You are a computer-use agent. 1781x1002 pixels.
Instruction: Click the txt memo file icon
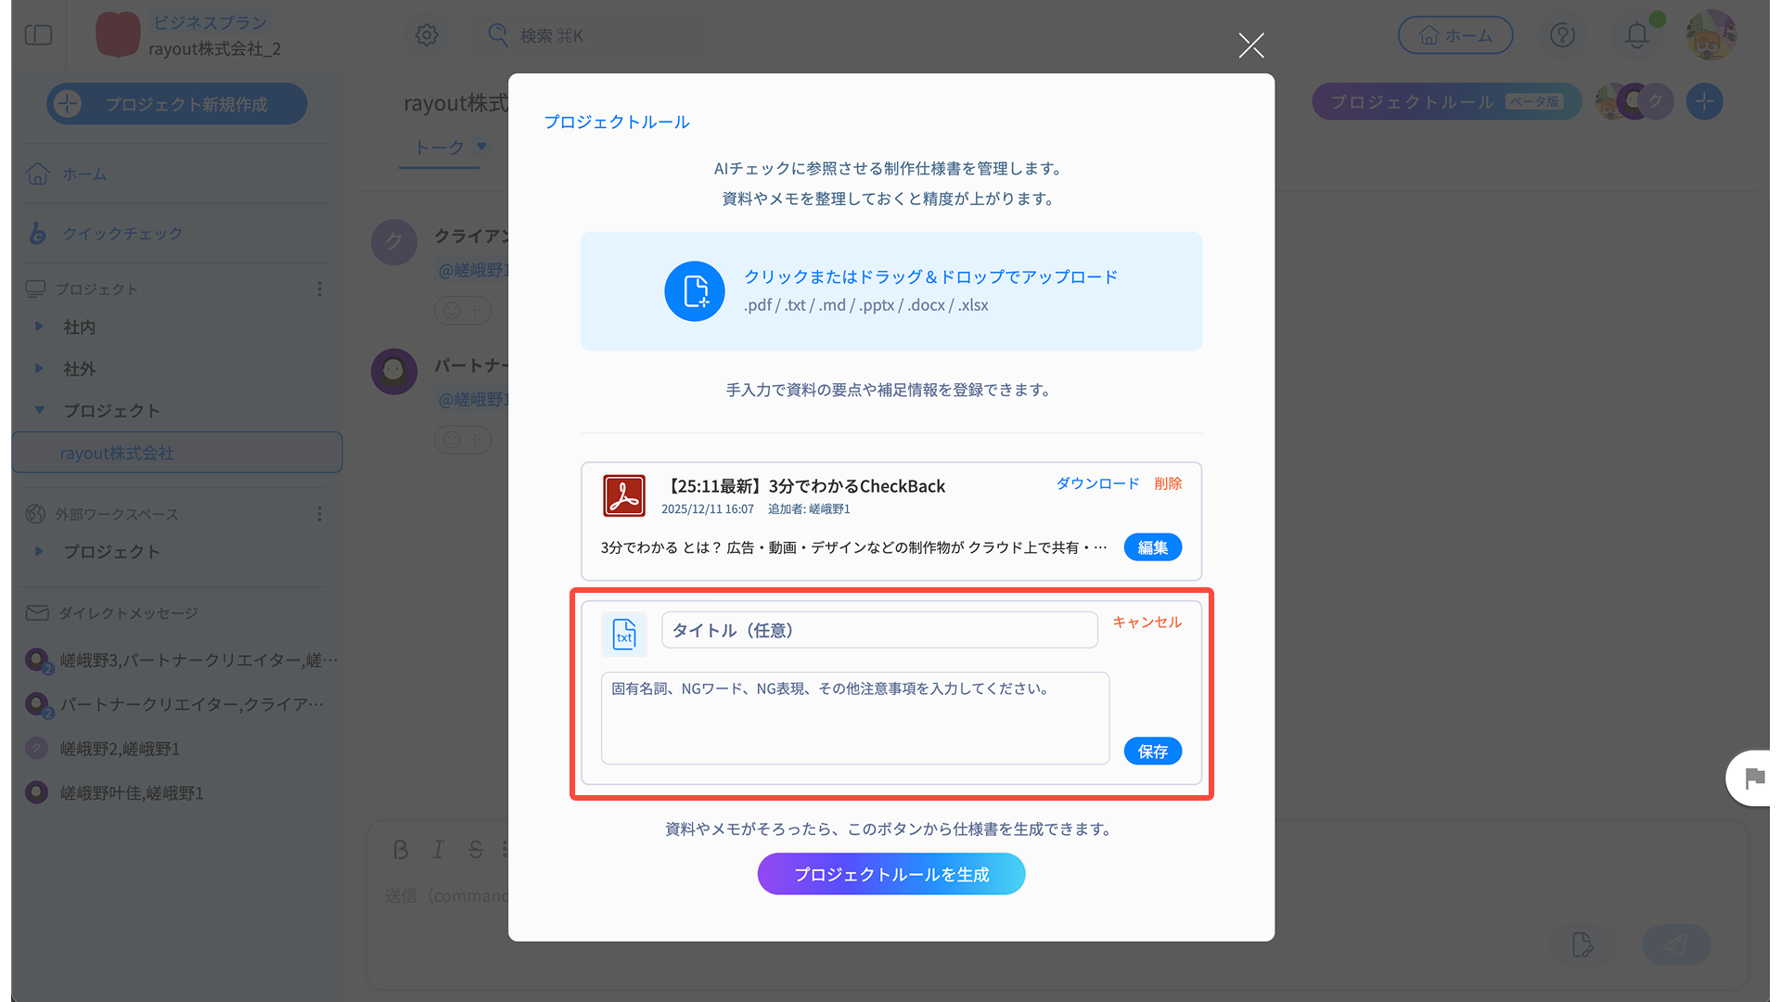point(624,634)
